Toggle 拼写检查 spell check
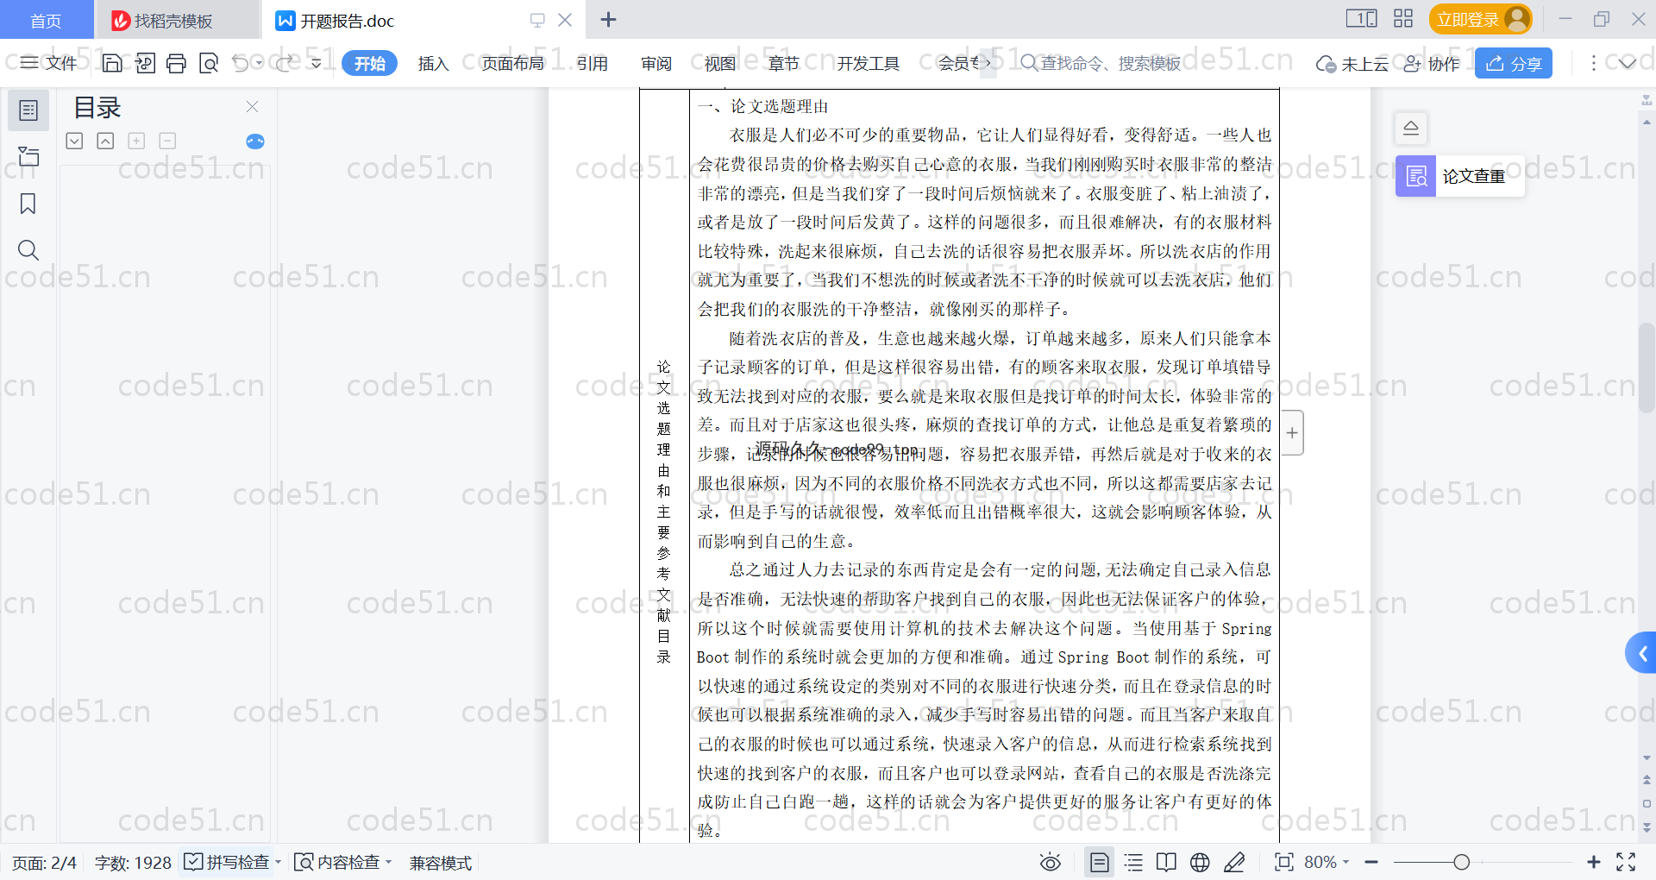Screen dimensions: 1656x880 [228, 862]
